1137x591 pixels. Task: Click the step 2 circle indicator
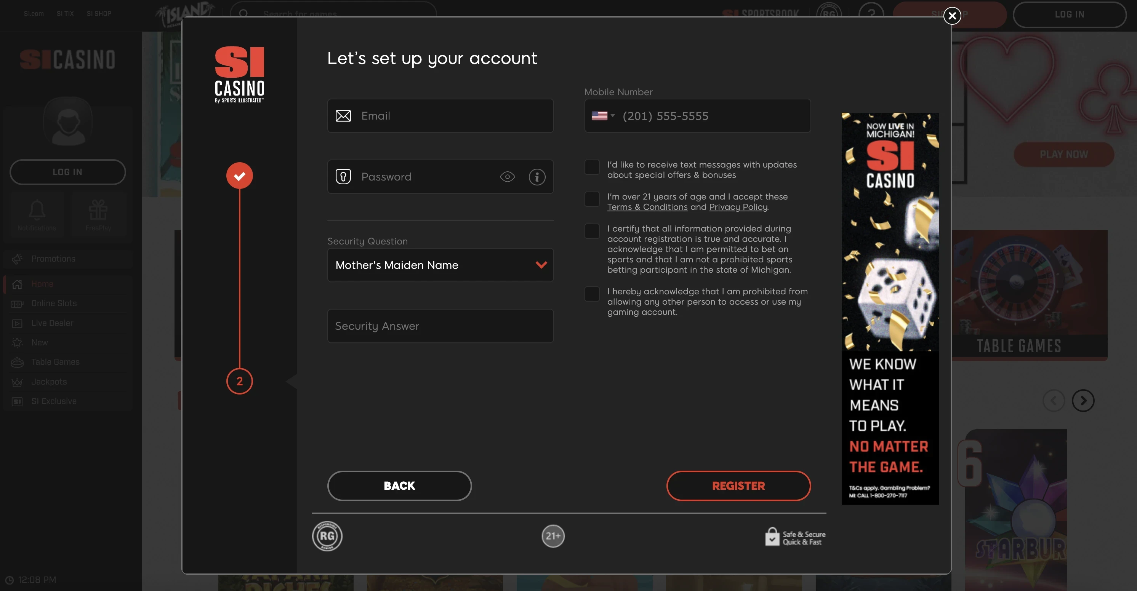[240, 381]
